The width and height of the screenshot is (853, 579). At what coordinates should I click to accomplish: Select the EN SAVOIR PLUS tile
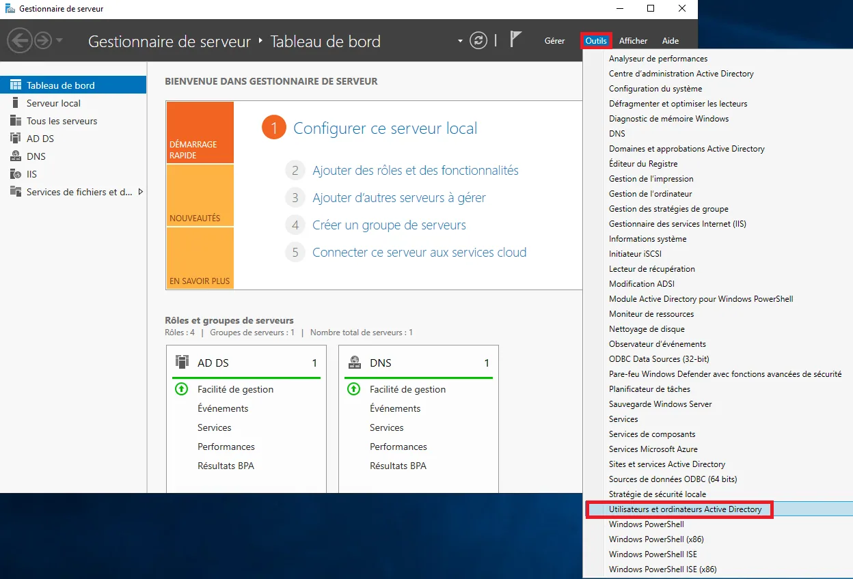click(200, 258)
